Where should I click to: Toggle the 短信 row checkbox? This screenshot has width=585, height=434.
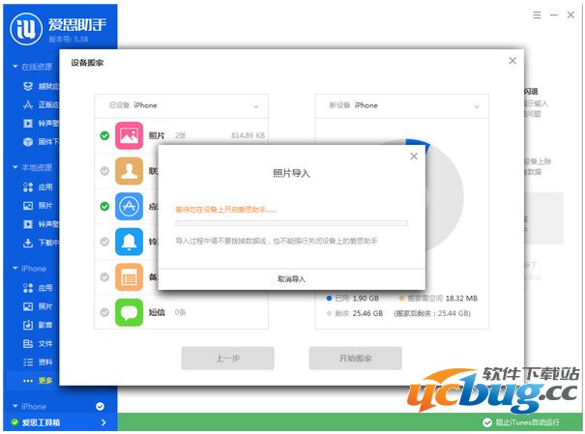[x=104, y=312]
